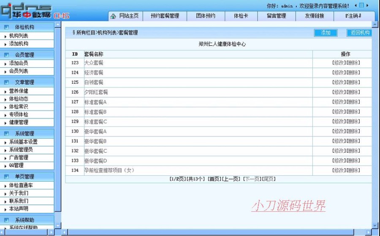Click the 体检机构 section header icon

click(6, 27)
